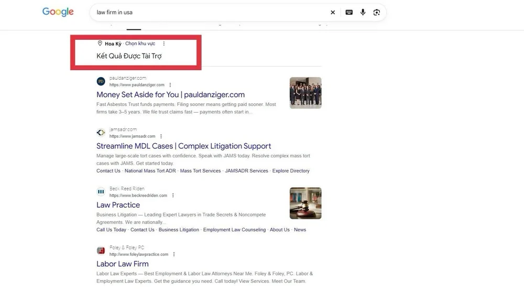Click 'Explore Directory' sitelink
524x289 pixels.
coord(291,170)
